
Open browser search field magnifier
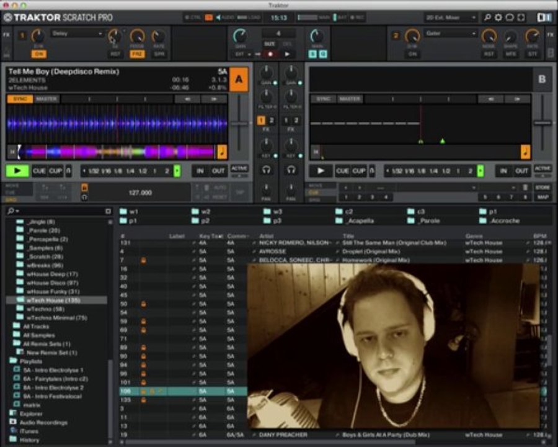pyautogui.click(x=11, y=211)
